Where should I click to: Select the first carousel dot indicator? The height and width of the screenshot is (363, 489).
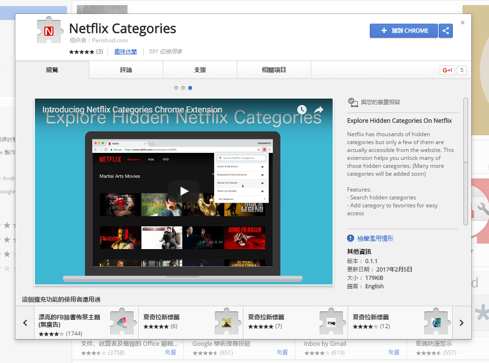point(176,88)
